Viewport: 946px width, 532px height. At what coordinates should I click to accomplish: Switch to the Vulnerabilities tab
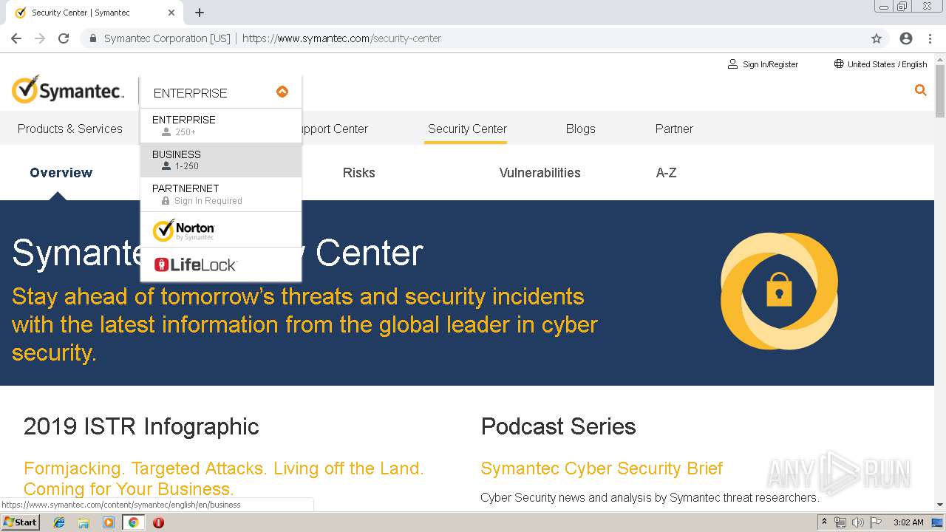coord(540,173)
